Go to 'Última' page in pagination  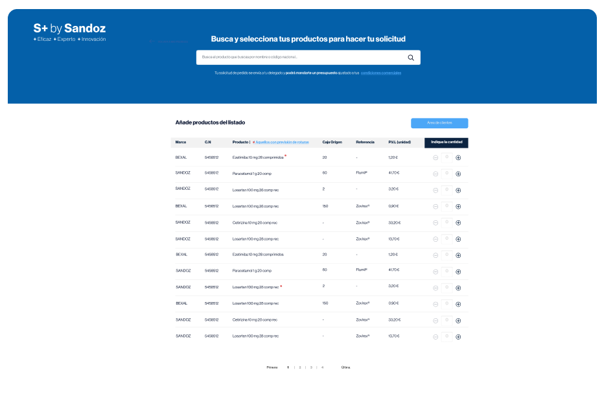(x=345, y=367)
